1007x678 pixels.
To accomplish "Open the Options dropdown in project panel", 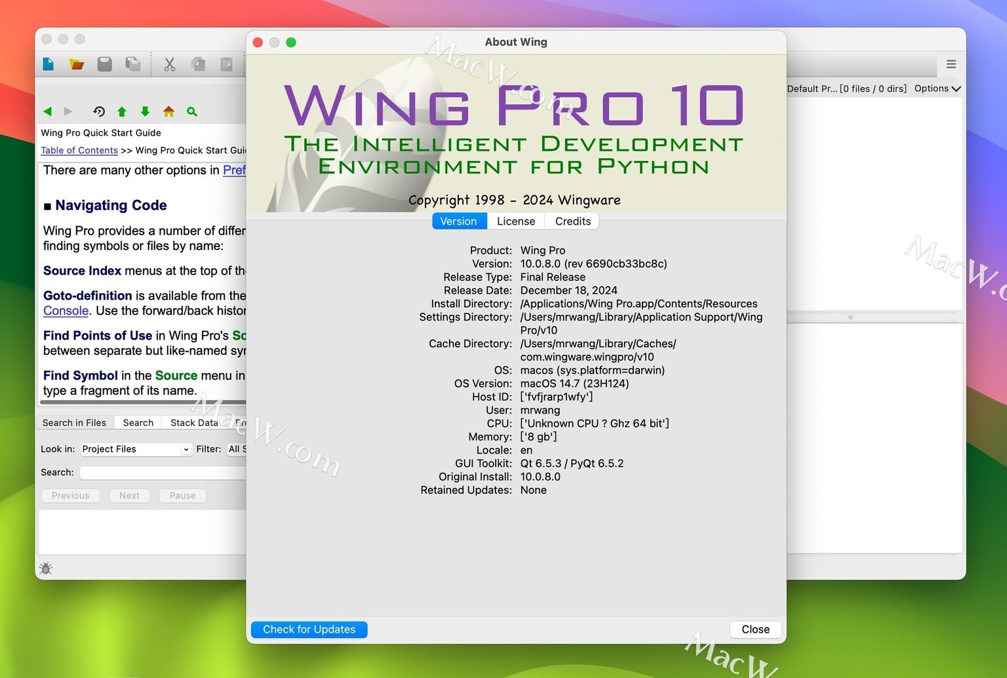I will click(938, 89).
